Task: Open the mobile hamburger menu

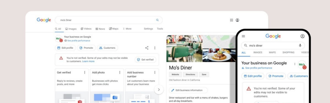Action: pyautogui.click(x=244, y=36)
